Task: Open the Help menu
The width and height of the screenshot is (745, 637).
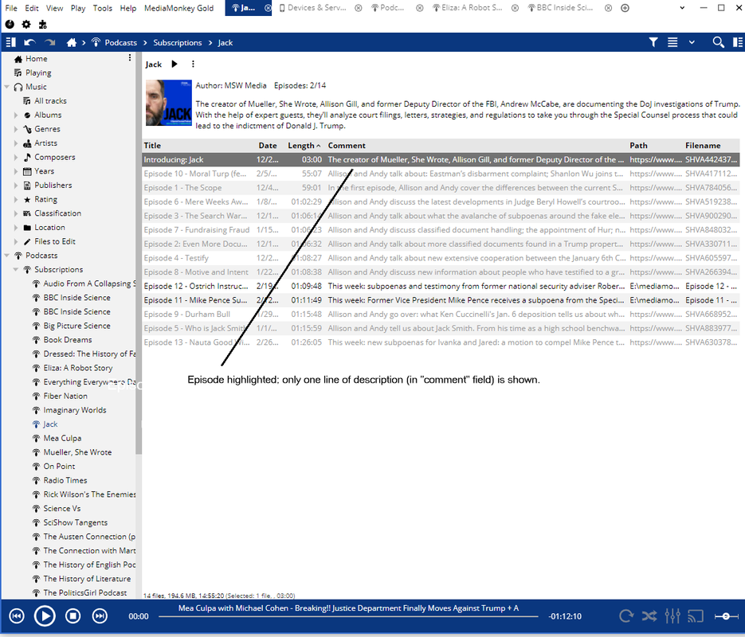Action: (x=127, y=8)
